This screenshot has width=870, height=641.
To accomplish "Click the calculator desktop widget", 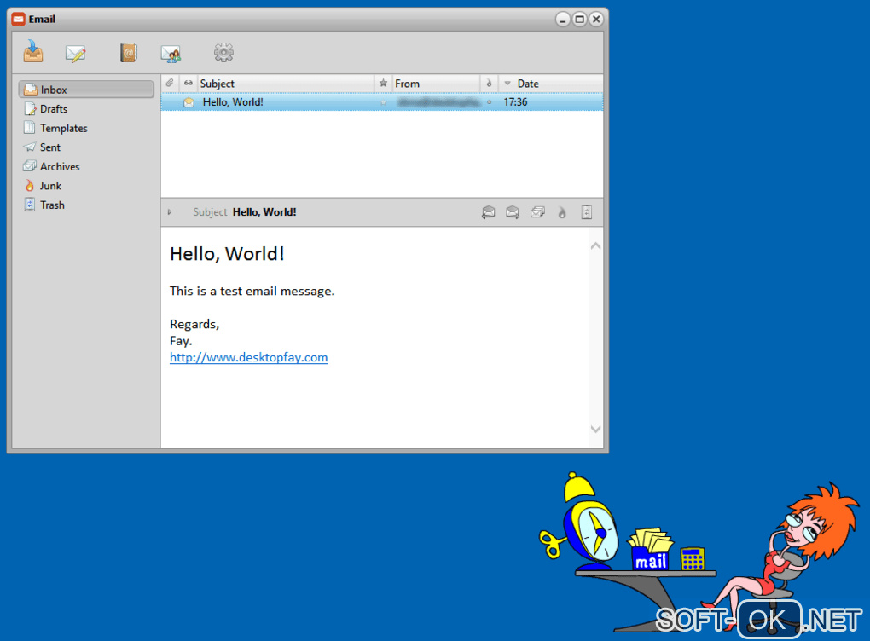I will coord(692,558).
